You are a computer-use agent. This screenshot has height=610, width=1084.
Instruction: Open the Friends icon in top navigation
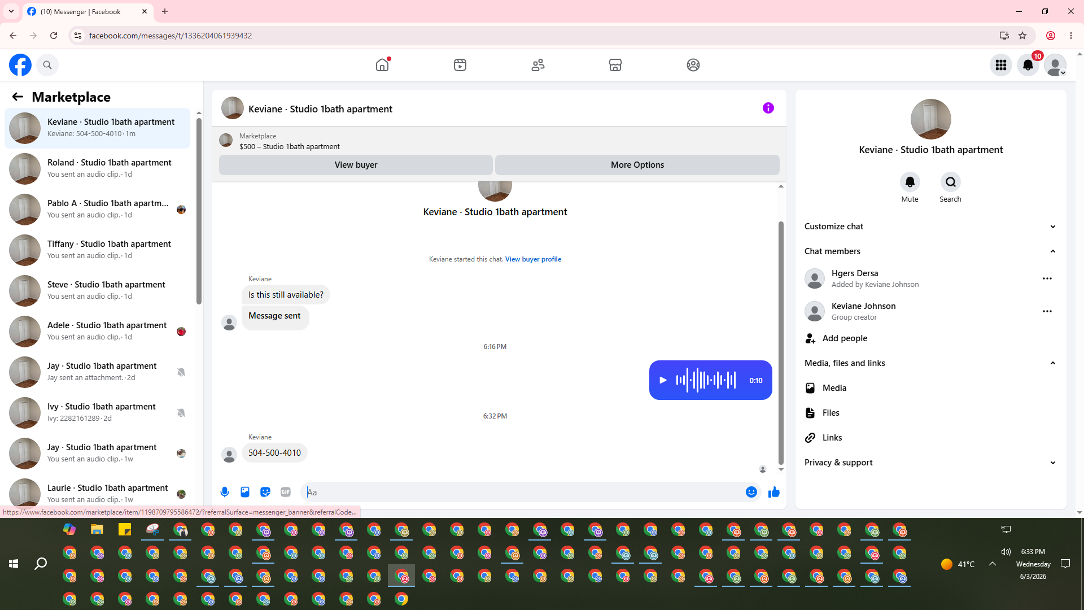click(538, 65)
